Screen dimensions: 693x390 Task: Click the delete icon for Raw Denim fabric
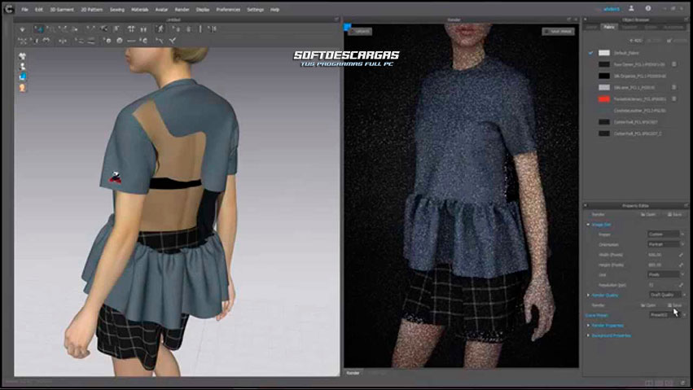coord(674,64)
